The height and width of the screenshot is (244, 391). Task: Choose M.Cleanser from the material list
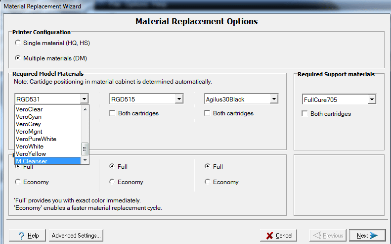[x=48, y=161]
